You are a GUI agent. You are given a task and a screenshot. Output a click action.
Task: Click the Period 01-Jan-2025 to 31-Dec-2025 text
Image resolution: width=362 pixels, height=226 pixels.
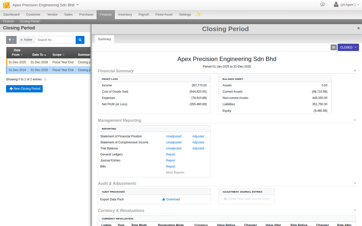227,67
